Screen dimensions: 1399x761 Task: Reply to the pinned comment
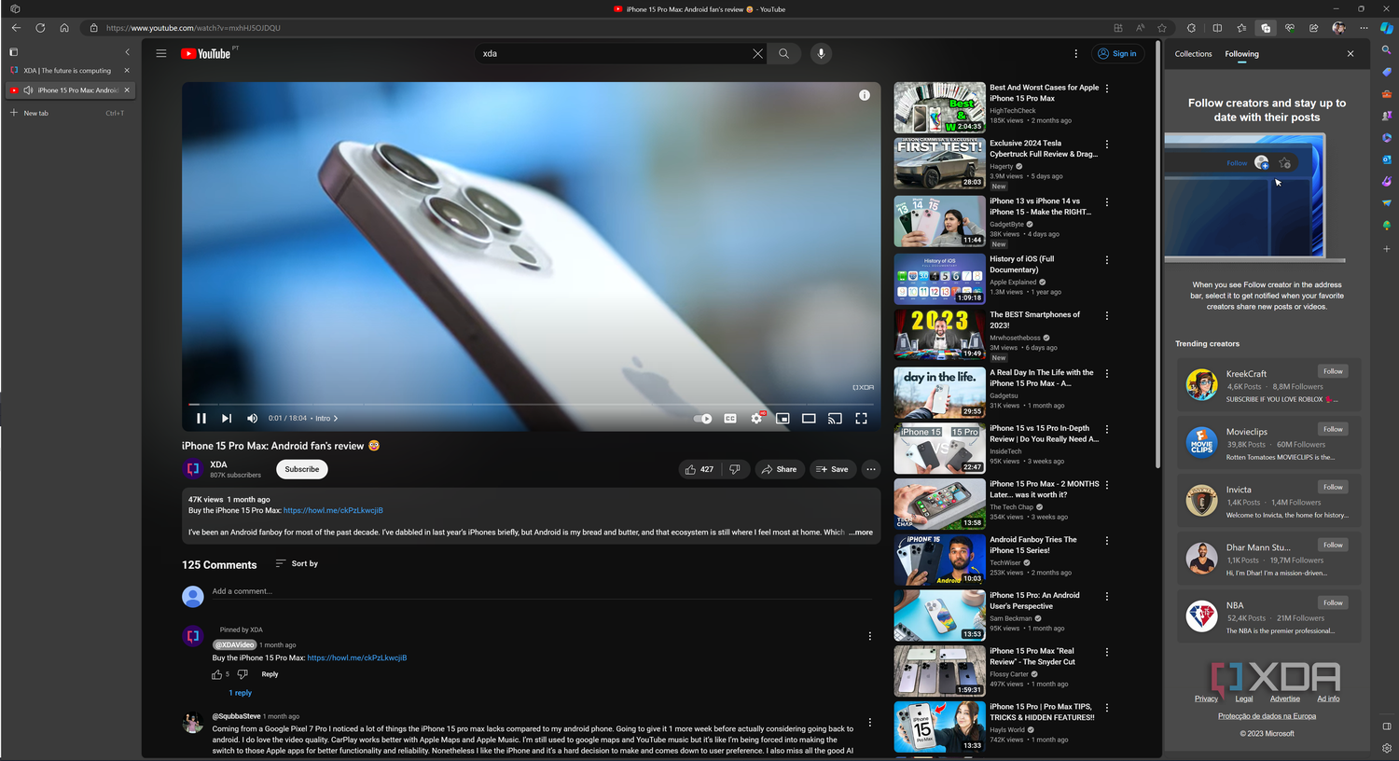coord(270,674)
